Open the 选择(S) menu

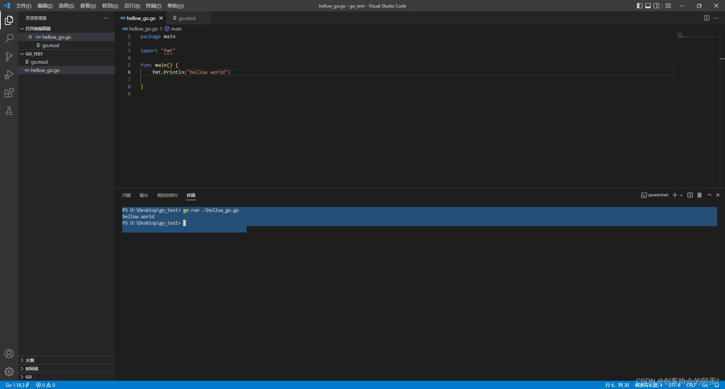[x=66, y=6]
